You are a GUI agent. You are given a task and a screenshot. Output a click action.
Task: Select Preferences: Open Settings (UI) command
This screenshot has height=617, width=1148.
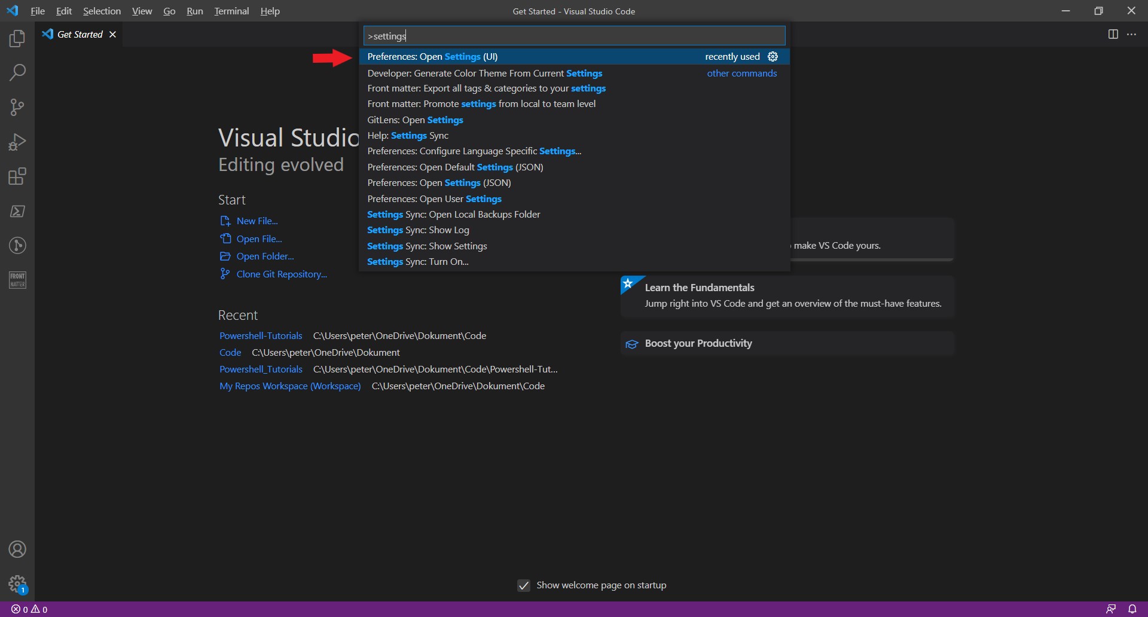tap(574, 56)
